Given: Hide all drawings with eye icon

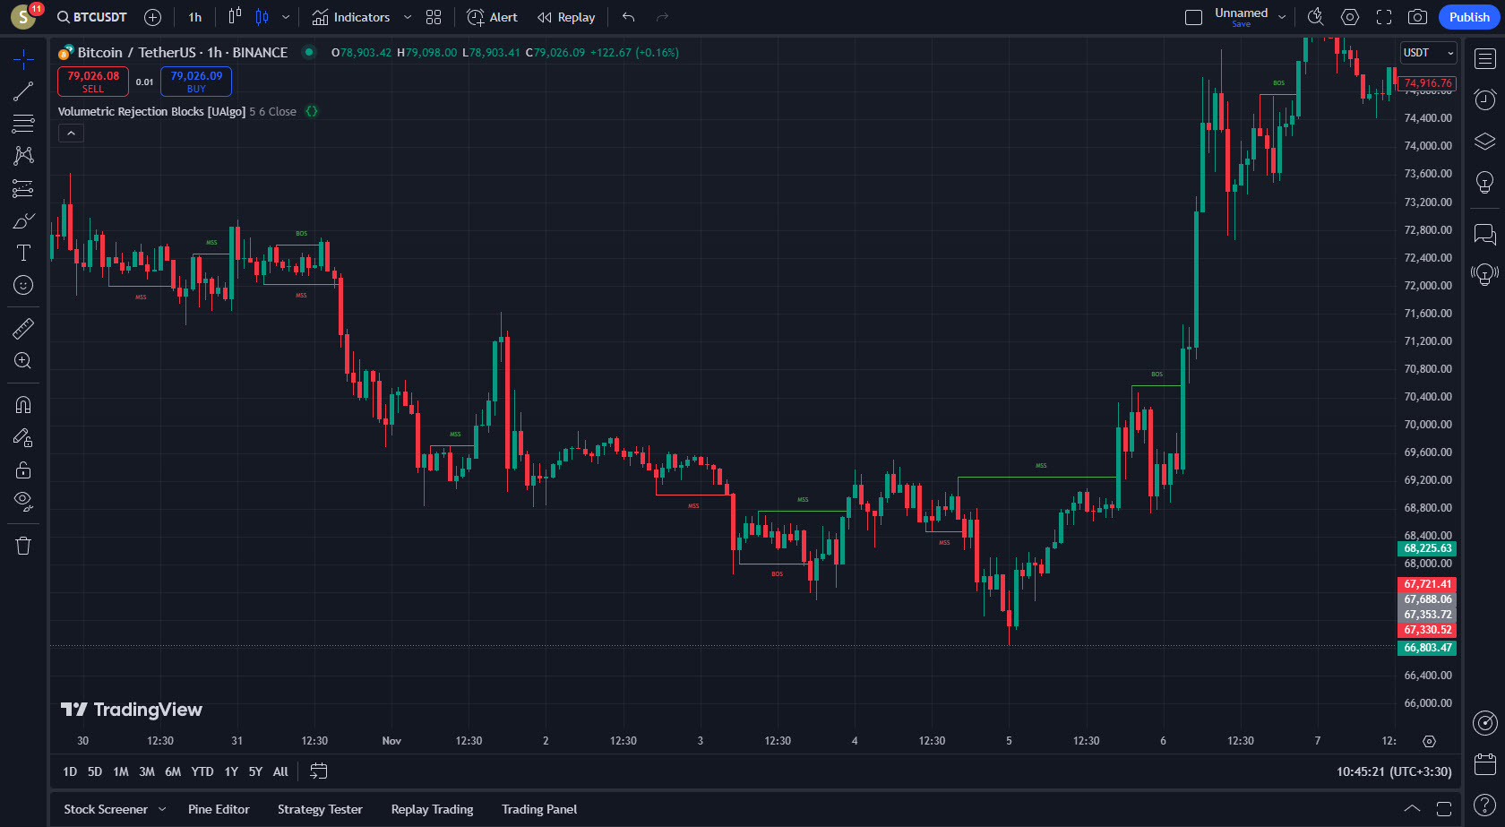Looking at the screenshot, I should [x=23, y=502].
